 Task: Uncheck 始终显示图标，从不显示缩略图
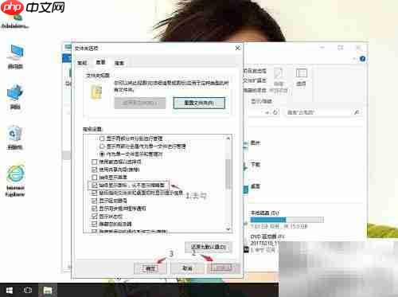coord(94,185)
